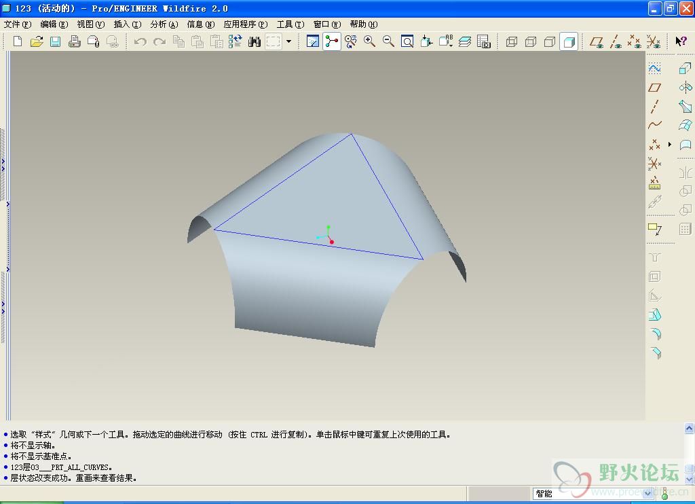
Task: Open the Draft tool
Action: click(655, 314)
